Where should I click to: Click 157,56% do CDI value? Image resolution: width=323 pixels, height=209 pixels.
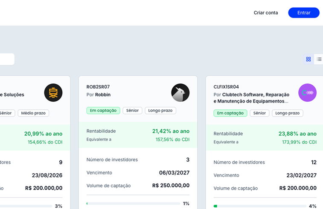pos(172,140)
